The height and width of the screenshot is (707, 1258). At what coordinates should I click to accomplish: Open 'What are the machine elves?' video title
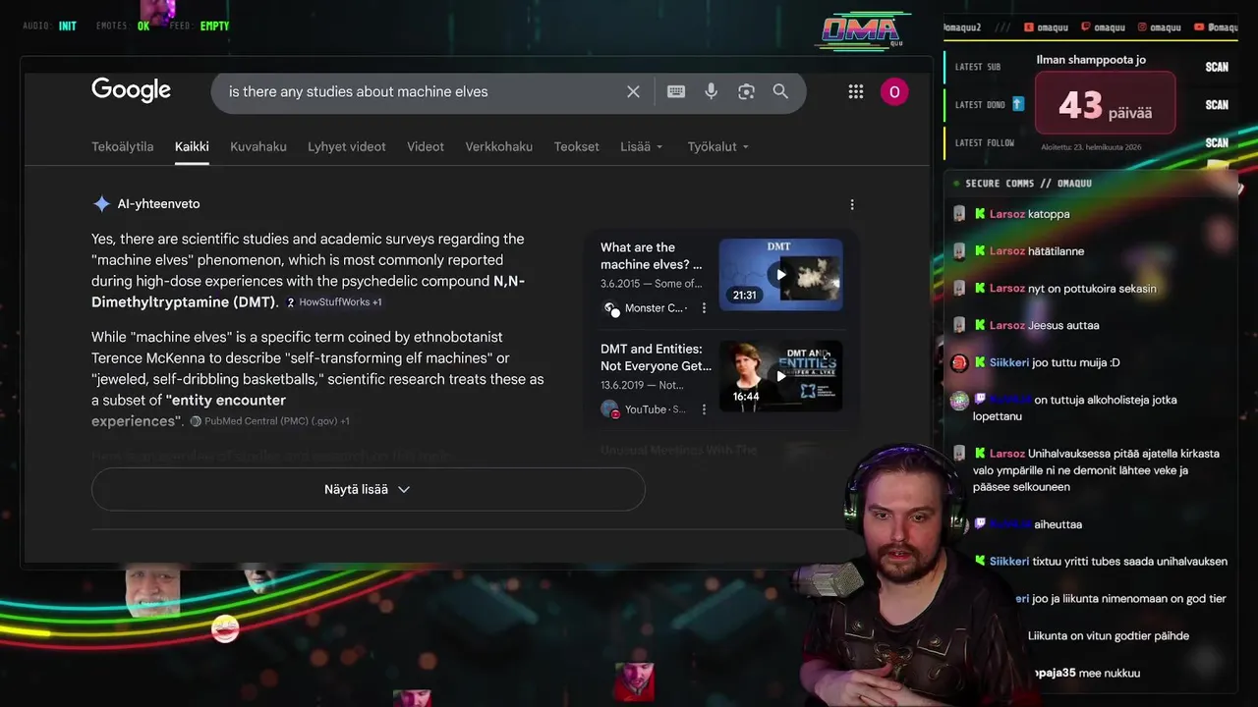[652, 255]
